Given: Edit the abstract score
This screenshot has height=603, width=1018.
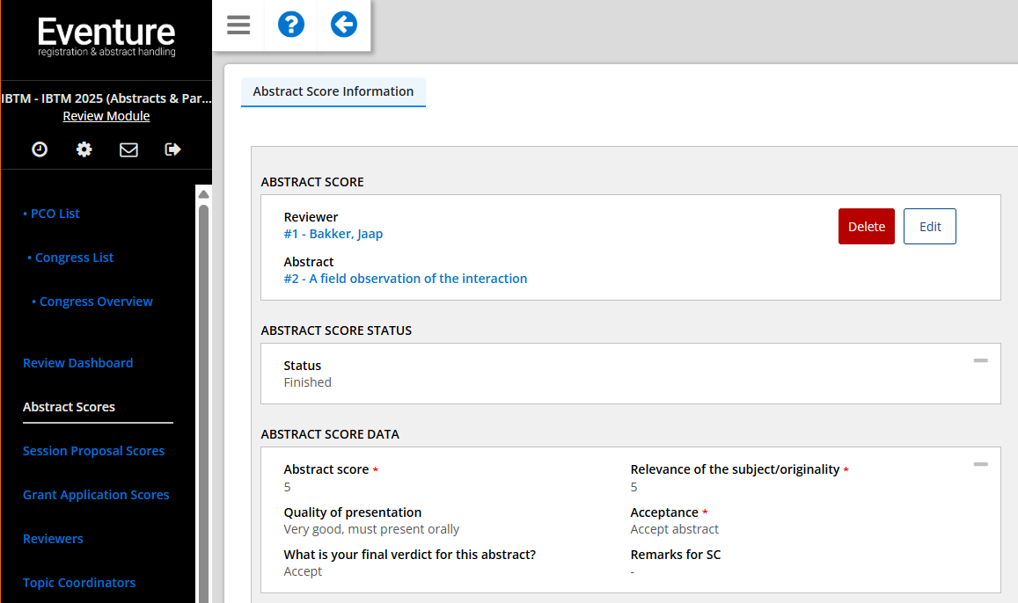Looking at the screenshot, I should 930,226.
